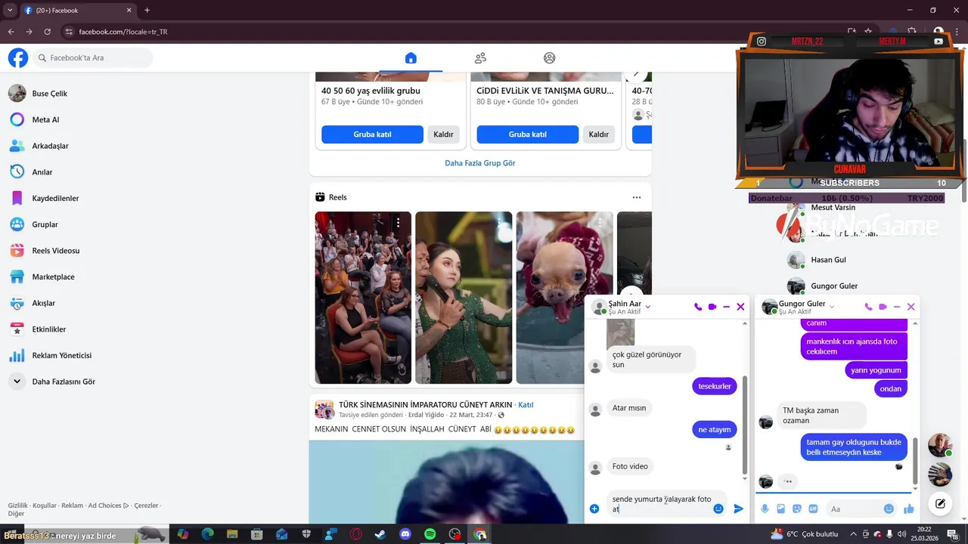
Task: Reload the page in Chrome
Action: tap(48, 32)
